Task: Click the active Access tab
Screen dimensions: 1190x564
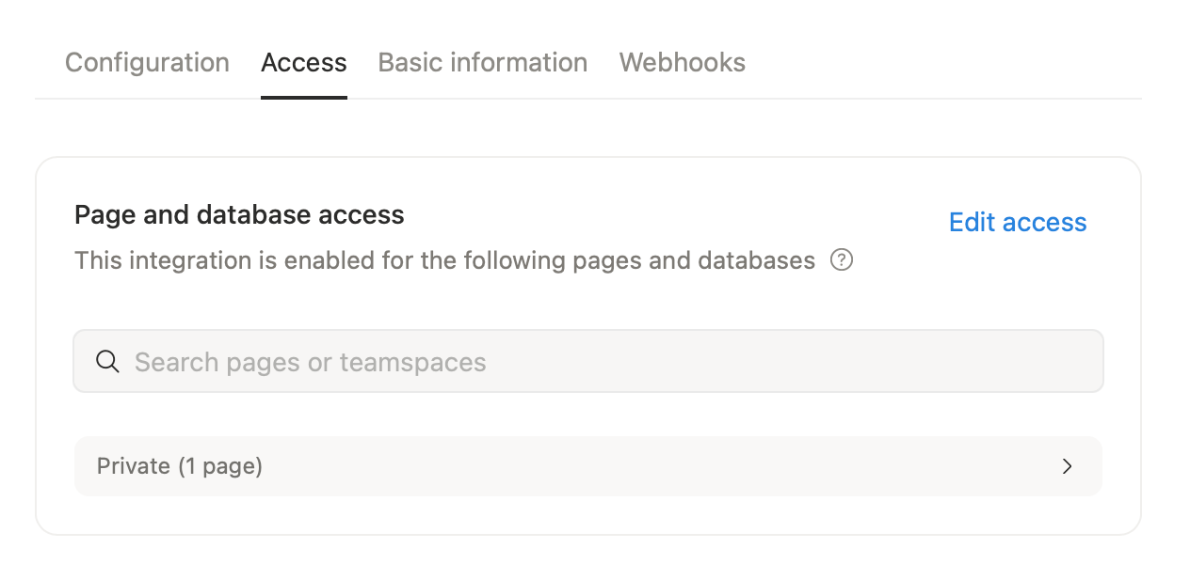Action: tap(304, 62)
